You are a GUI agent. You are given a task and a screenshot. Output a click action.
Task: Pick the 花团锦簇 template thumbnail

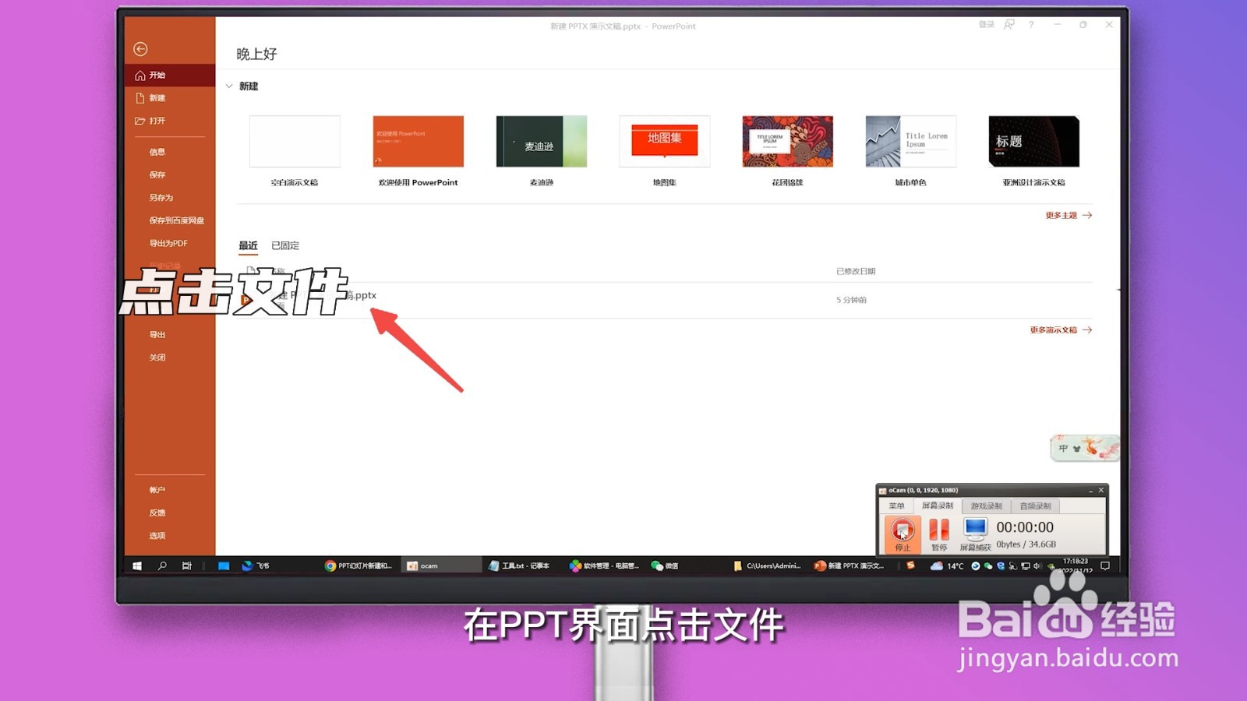[787, 141]
